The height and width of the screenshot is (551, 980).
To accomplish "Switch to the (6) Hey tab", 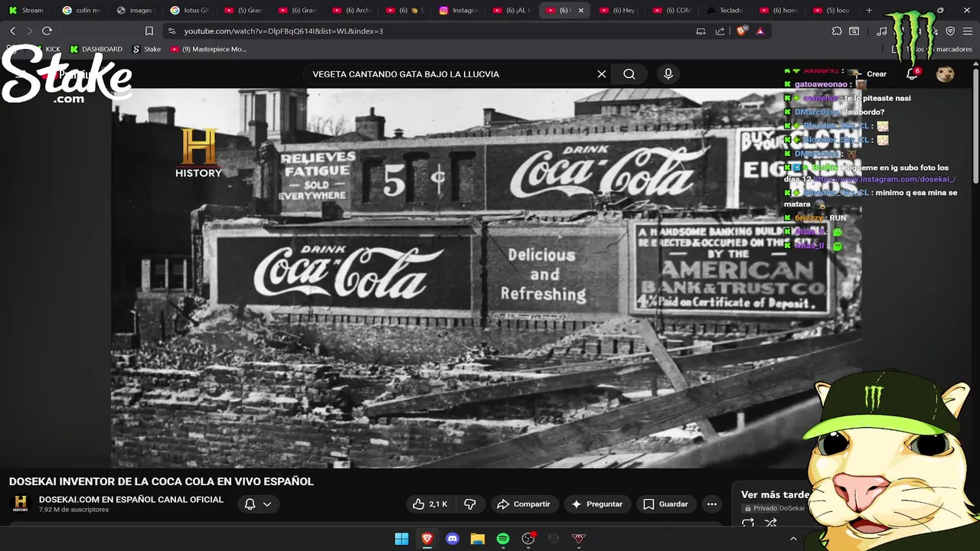I will [619, 11].
